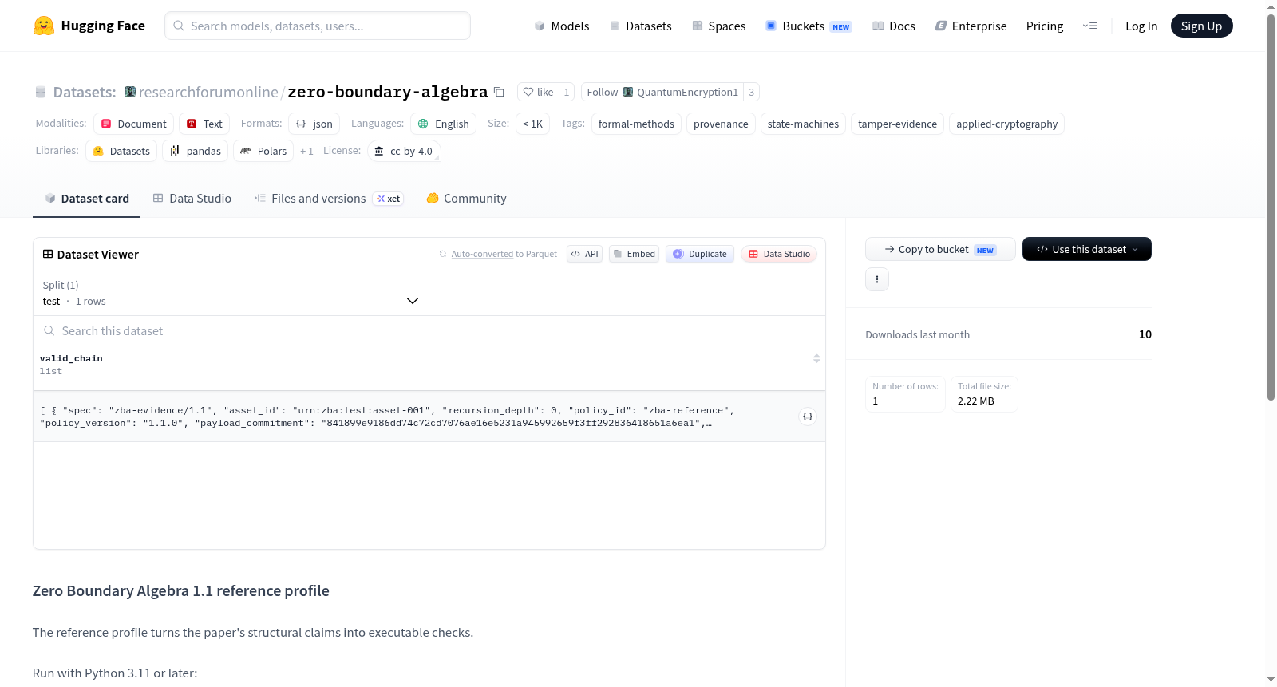Expand the Use this dataset dropdown

point(1087,249)
